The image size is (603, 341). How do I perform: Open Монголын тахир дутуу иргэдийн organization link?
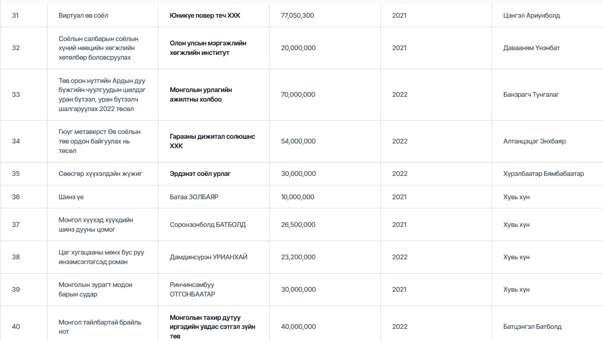212,327
